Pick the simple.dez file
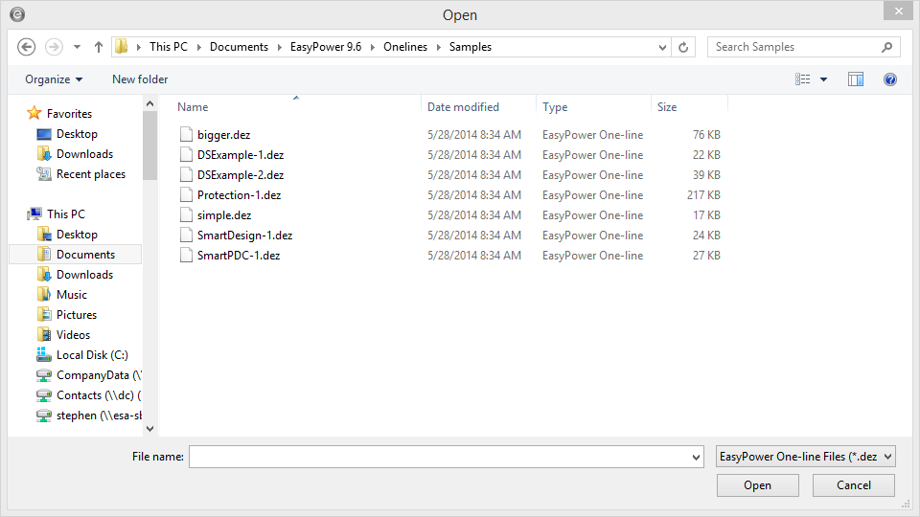The width and height of the screenshot is (920, 517). click(x=224, y=215)
